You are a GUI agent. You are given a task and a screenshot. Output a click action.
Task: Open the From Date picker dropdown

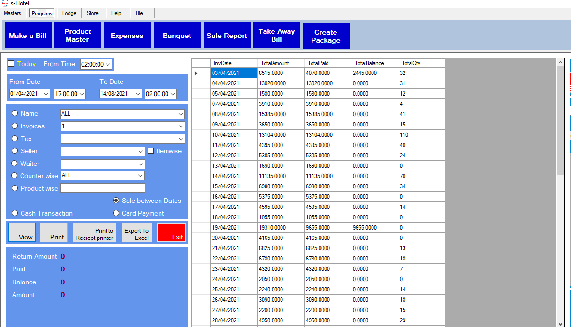[x=46, y=94]
